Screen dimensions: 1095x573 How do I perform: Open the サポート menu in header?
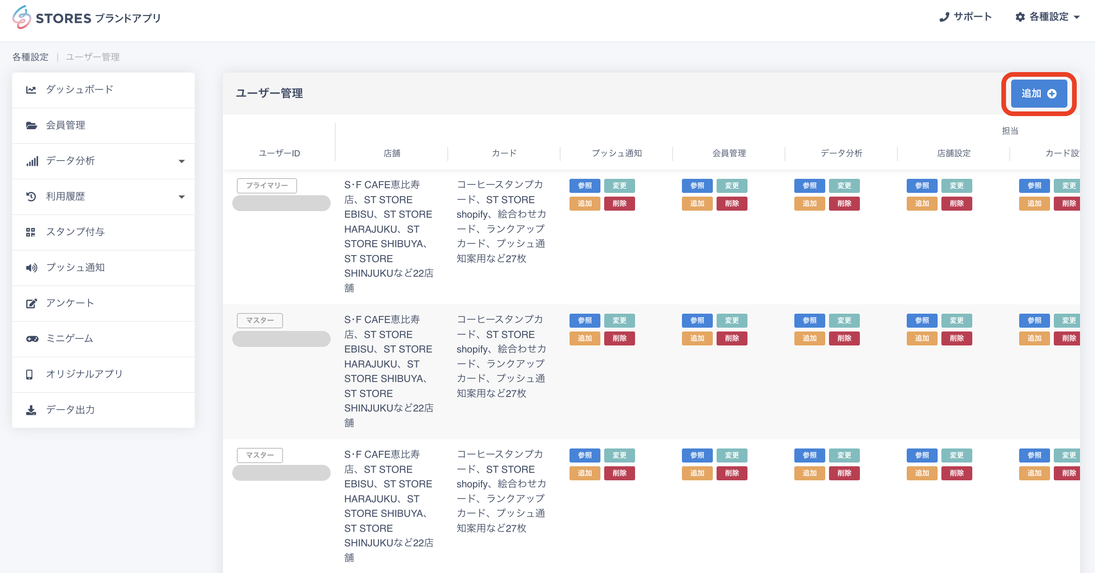click(966, 17)
